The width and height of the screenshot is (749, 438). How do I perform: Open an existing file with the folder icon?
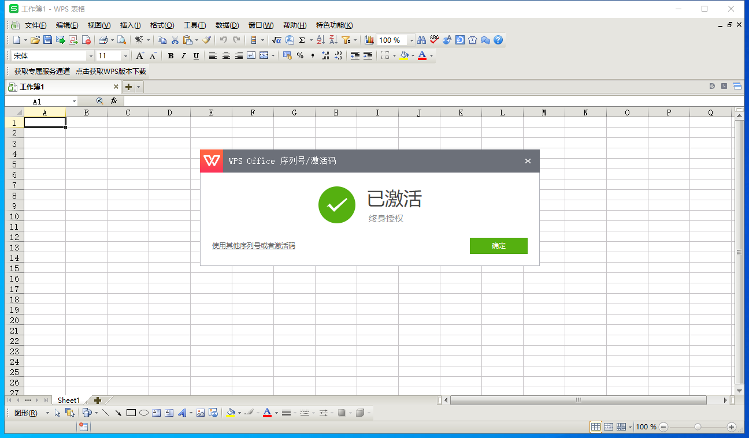coord(35,40)
